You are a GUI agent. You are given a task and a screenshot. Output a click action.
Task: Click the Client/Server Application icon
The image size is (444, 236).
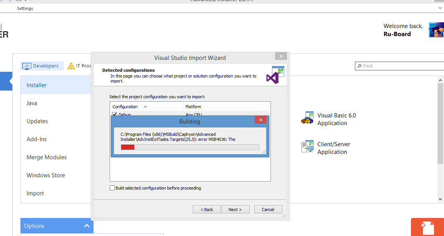point(307,147)
